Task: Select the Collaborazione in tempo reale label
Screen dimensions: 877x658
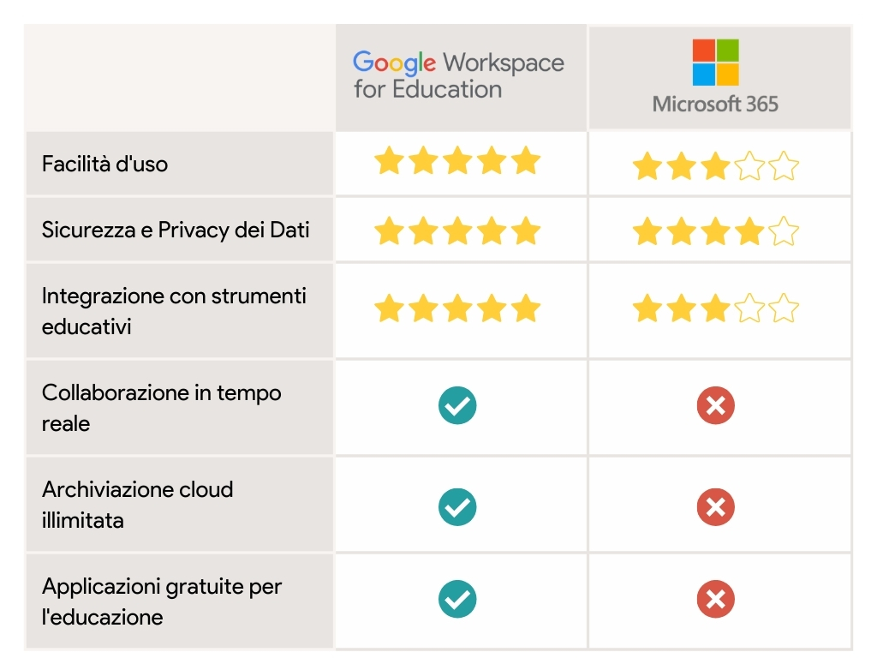Action: (x=161, y=408)
